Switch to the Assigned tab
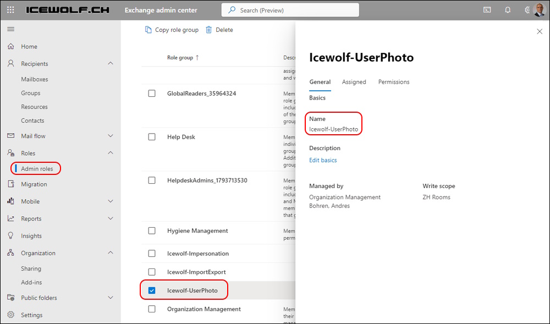 [x=354, y=82]
